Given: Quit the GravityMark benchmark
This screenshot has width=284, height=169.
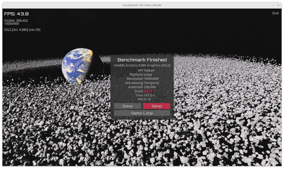Looking at the screenshot, I should (275, 13).
